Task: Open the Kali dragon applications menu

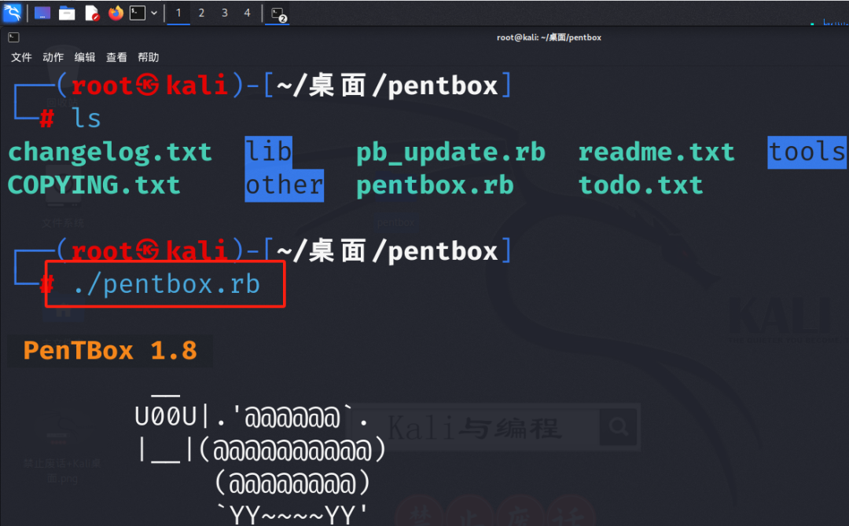Action: [12, 13]
